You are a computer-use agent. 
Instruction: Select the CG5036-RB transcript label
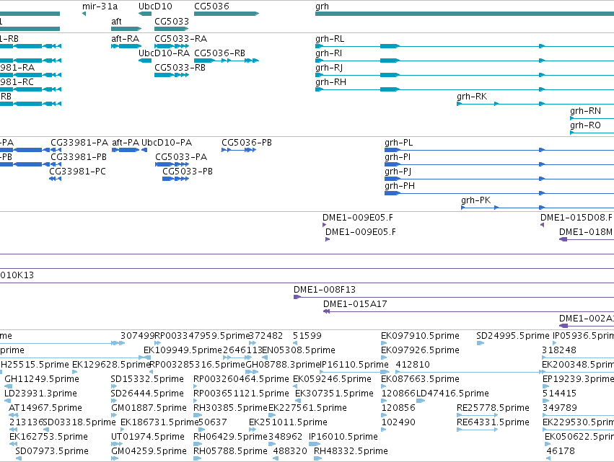(x=219, y=53)
